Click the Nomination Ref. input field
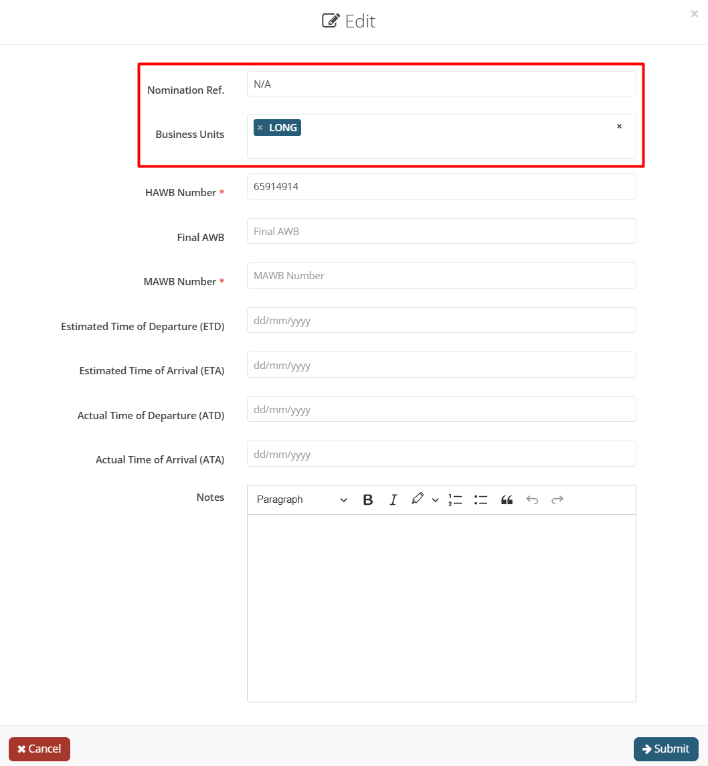 (x=441, y=84)
